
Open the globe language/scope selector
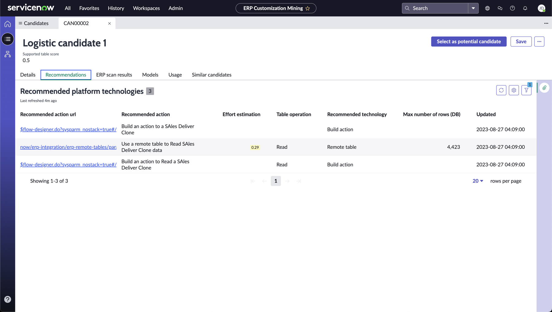(487, 8)
